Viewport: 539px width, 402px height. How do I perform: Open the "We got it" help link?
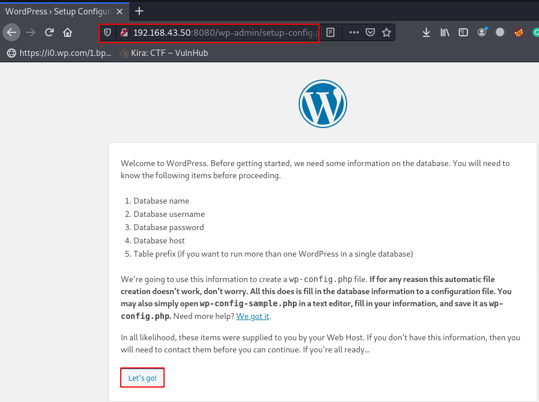tap(252, 316)
